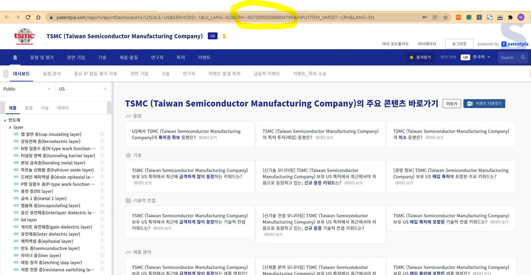Switch to 중요 IP 활동 평가 지표 tab
531x275 pixels.
click(x=96, y=74)
